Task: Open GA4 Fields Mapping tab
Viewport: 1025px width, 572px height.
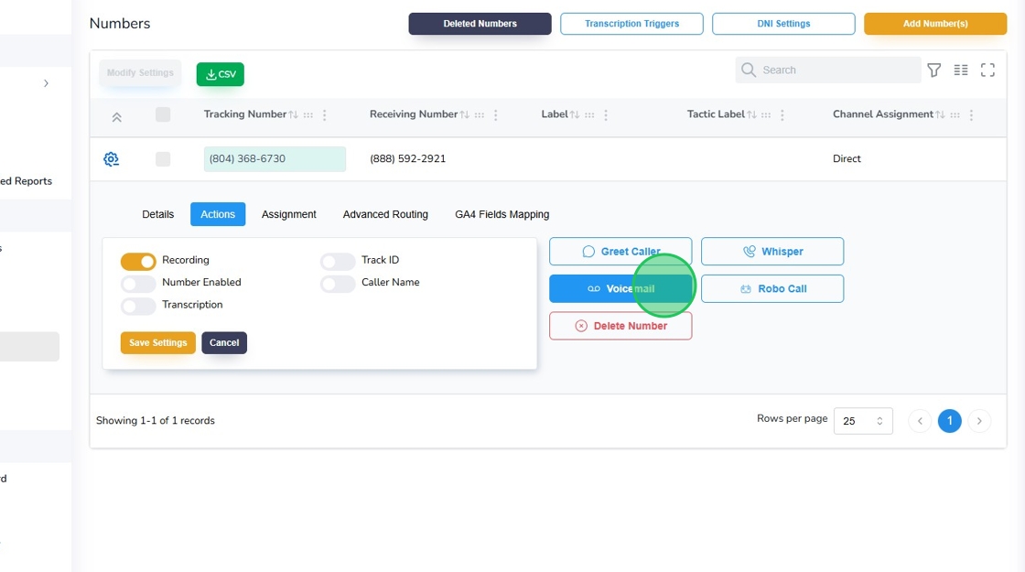Action: click(x=502, y=214)
